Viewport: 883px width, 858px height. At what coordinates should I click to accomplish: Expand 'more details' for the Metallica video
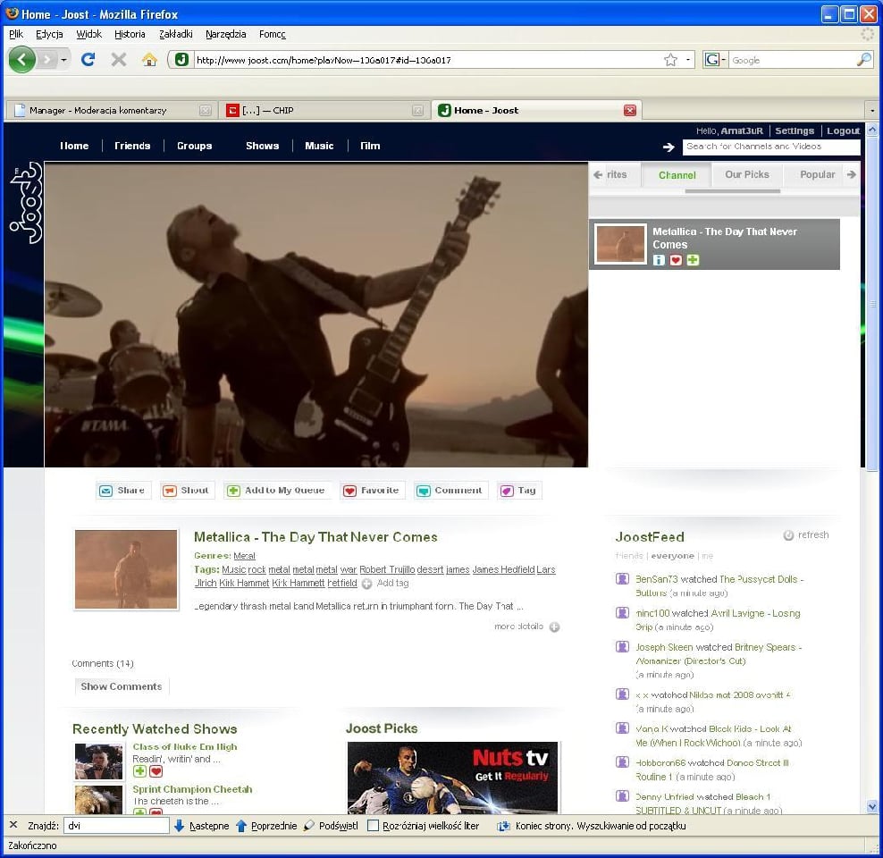(554, 627)
